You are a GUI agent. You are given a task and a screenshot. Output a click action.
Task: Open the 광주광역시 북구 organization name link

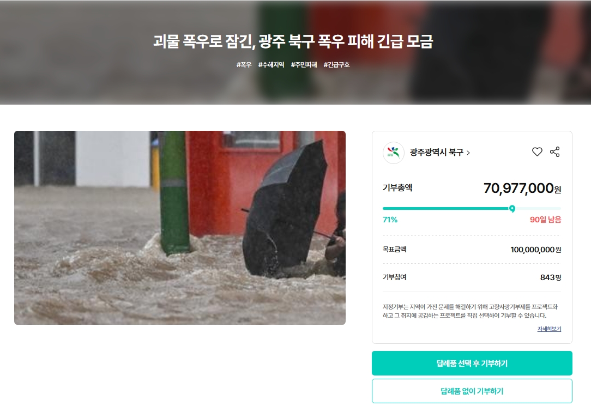pyautogui.click(x=437, y=152)
